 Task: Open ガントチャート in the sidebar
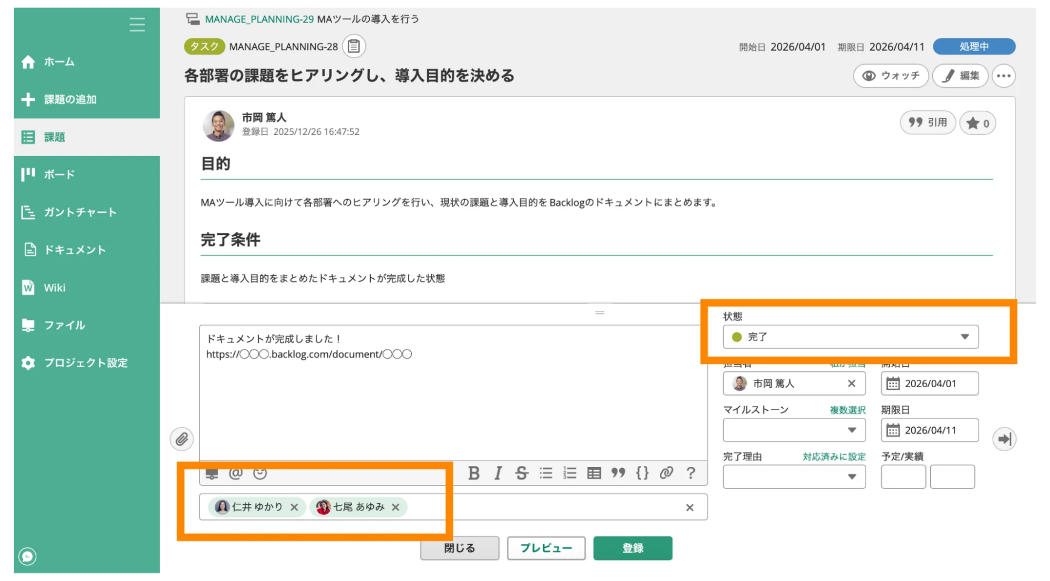coord(87,212)
